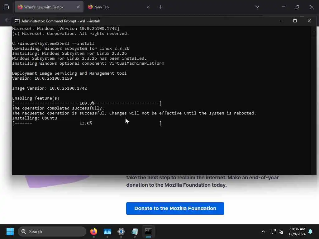Click the 'Installing: Ubuntu' line

click(35, 118)
